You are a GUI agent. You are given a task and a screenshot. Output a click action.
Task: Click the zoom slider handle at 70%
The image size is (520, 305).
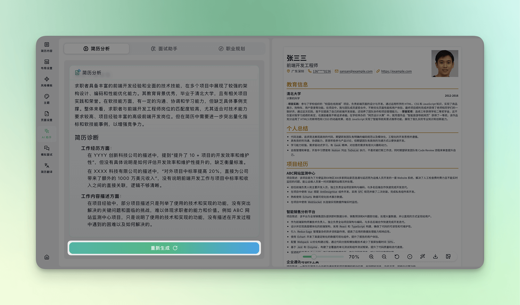tap(314, 257)
